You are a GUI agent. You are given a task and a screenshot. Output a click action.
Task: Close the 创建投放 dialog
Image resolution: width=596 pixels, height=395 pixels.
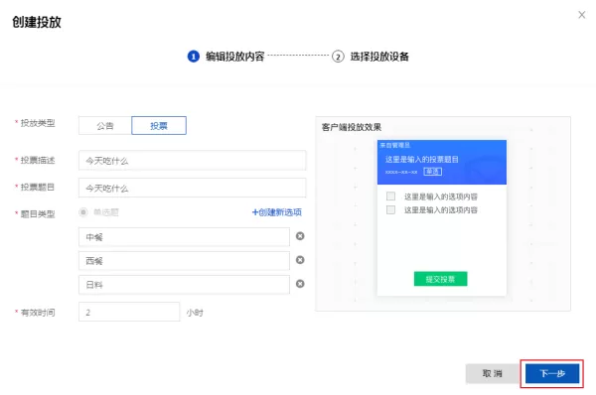coord(581,15)
